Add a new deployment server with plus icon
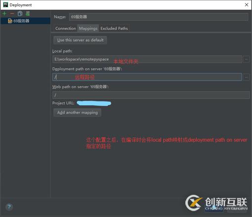This screenshot has height=217, width=252. (4, 13)
